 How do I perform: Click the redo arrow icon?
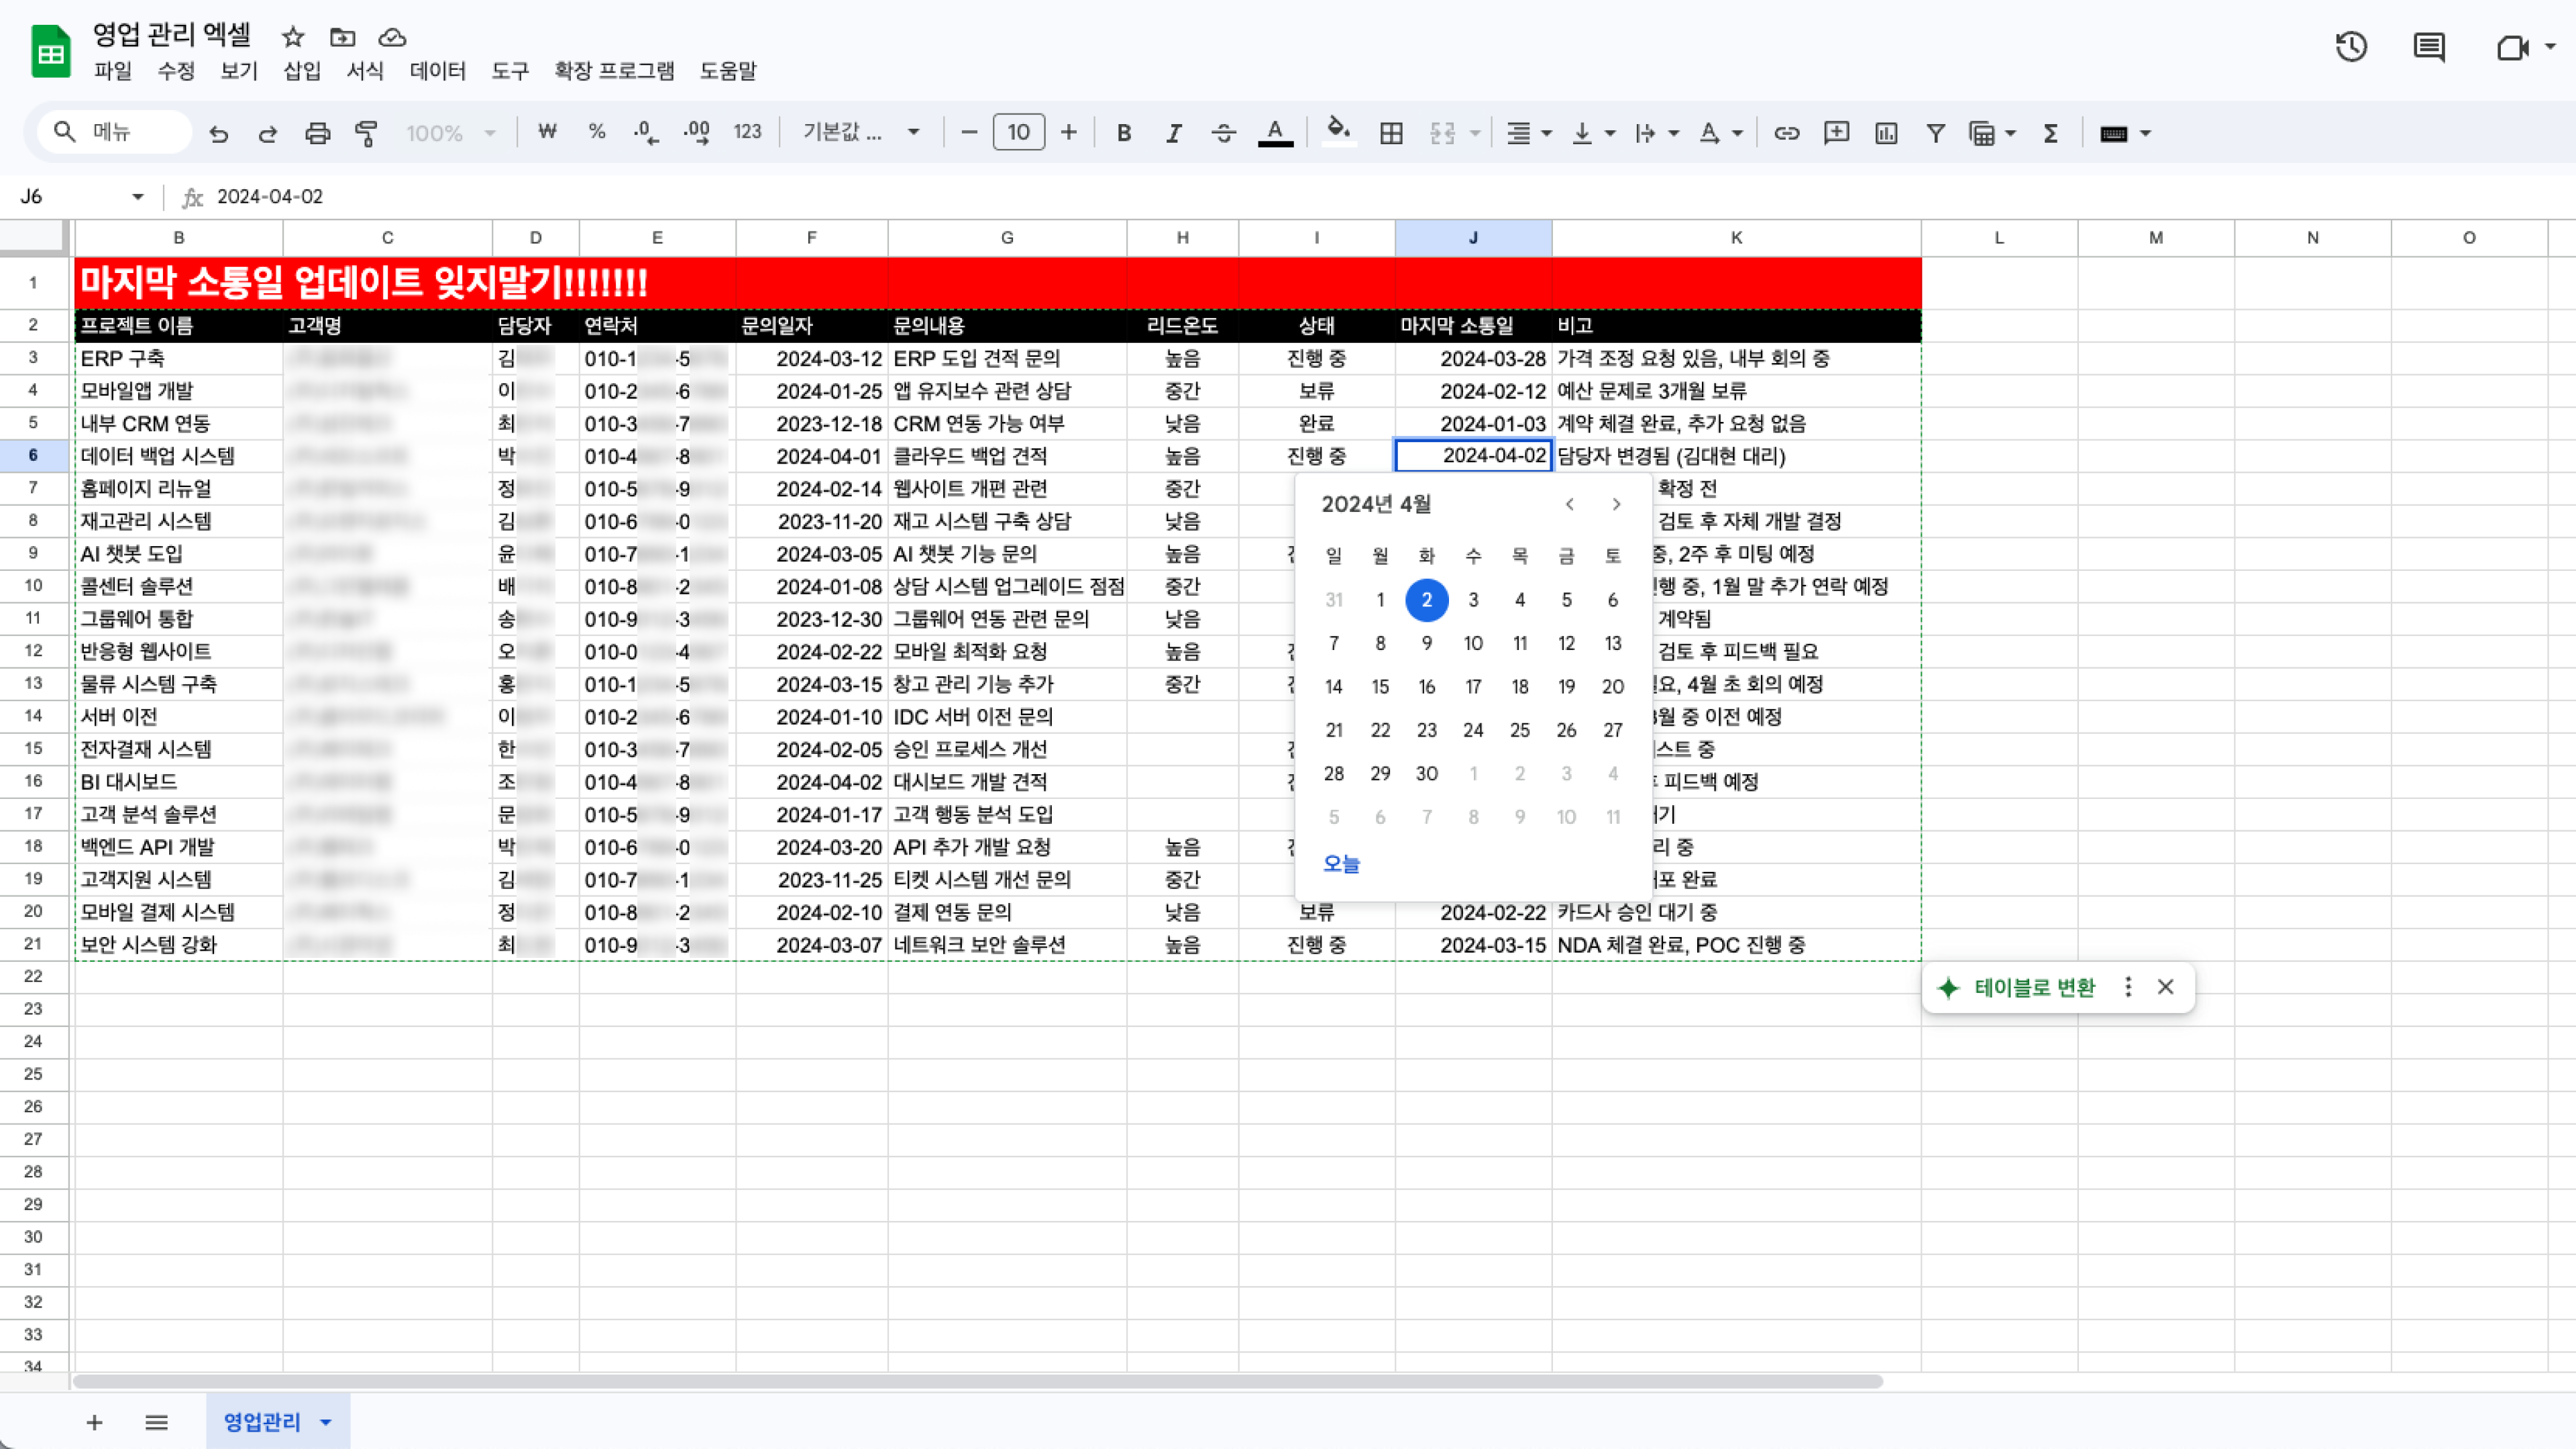267,133
